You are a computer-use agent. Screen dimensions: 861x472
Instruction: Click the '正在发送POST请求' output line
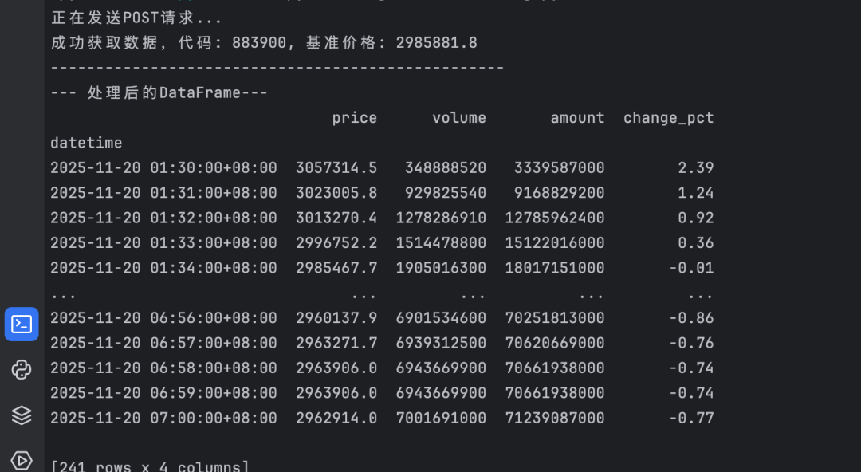click(x=136, y=18)
